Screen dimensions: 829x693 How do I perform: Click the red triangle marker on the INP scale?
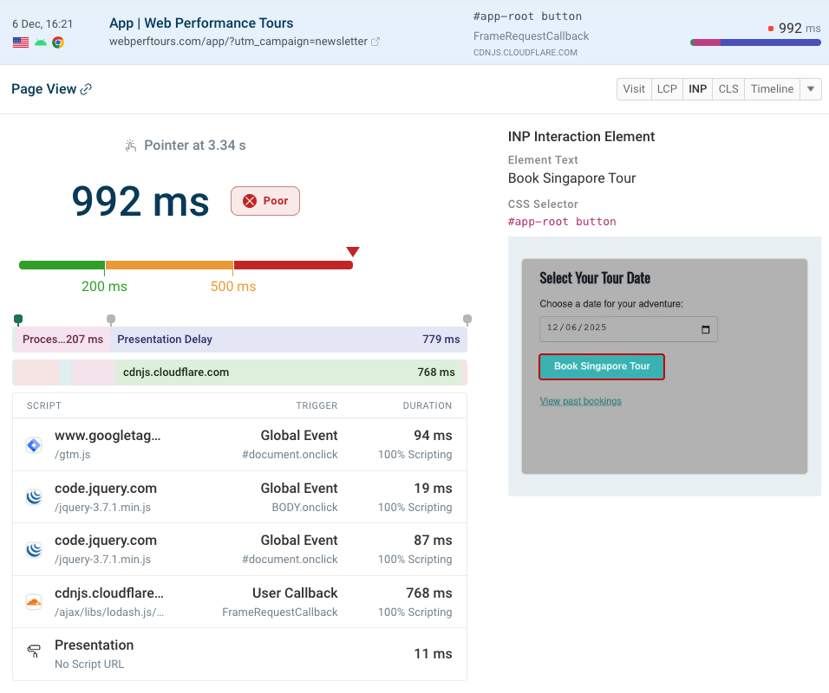point(353,251)
